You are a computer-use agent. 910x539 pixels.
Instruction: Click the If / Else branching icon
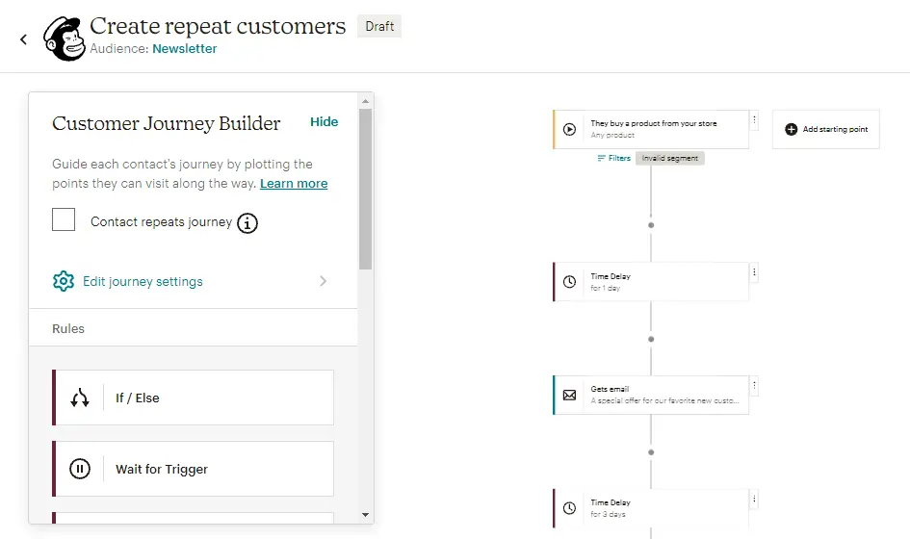80,398
